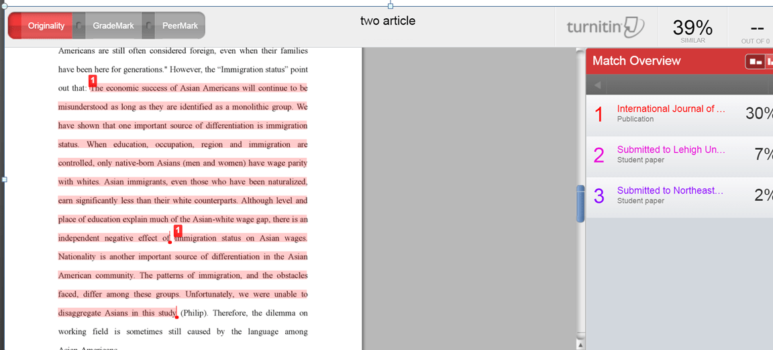The height and width of the screenshot is (350, 773).
Task: Open the GradeMark tab
Action: 113,26
